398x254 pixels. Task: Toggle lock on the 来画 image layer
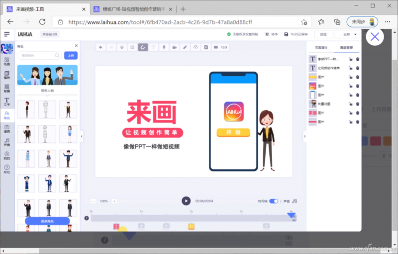point(351,113)
